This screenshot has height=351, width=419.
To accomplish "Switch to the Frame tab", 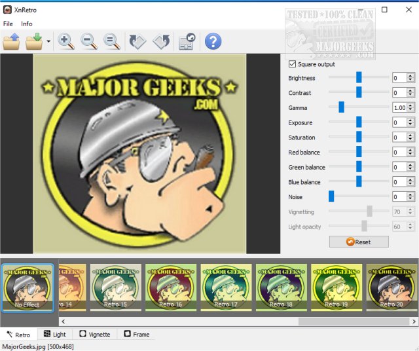I will [x=136, y=334].
